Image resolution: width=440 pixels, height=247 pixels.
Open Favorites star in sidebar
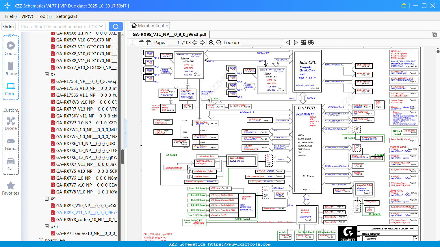pyautogui.click(x=11, y=188)
